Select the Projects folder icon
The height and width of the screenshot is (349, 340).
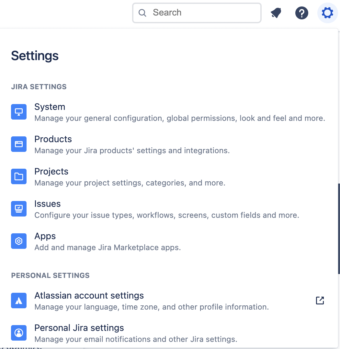19,176
